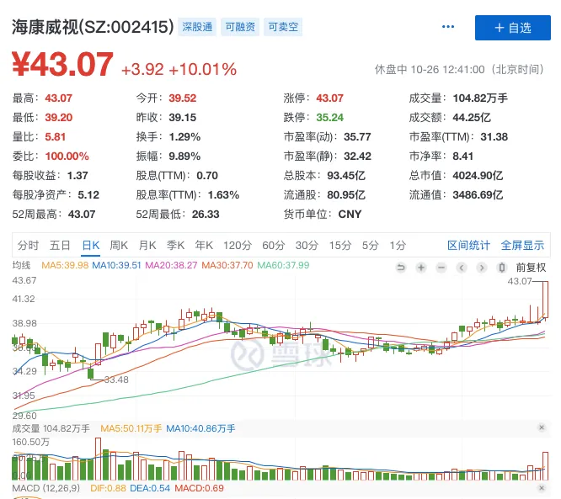Click the latest tall red candlestick
561x499 pixels.
545,300
